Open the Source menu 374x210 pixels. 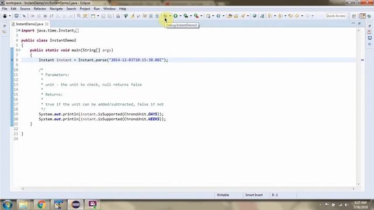(x=25, y=9)
